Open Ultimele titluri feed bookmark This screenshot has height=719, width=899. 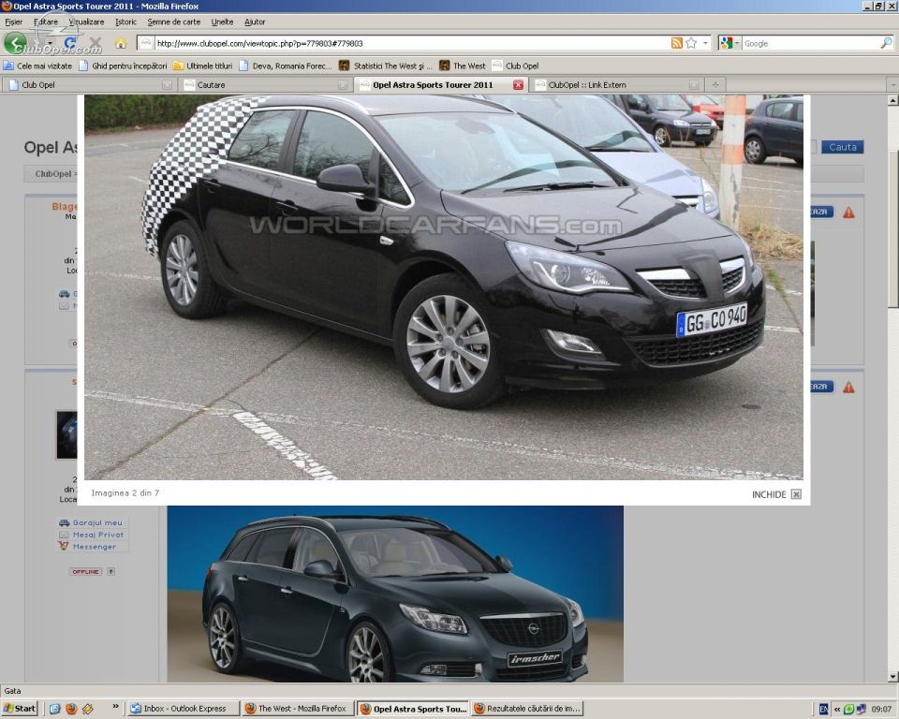(x=203, y=66)
